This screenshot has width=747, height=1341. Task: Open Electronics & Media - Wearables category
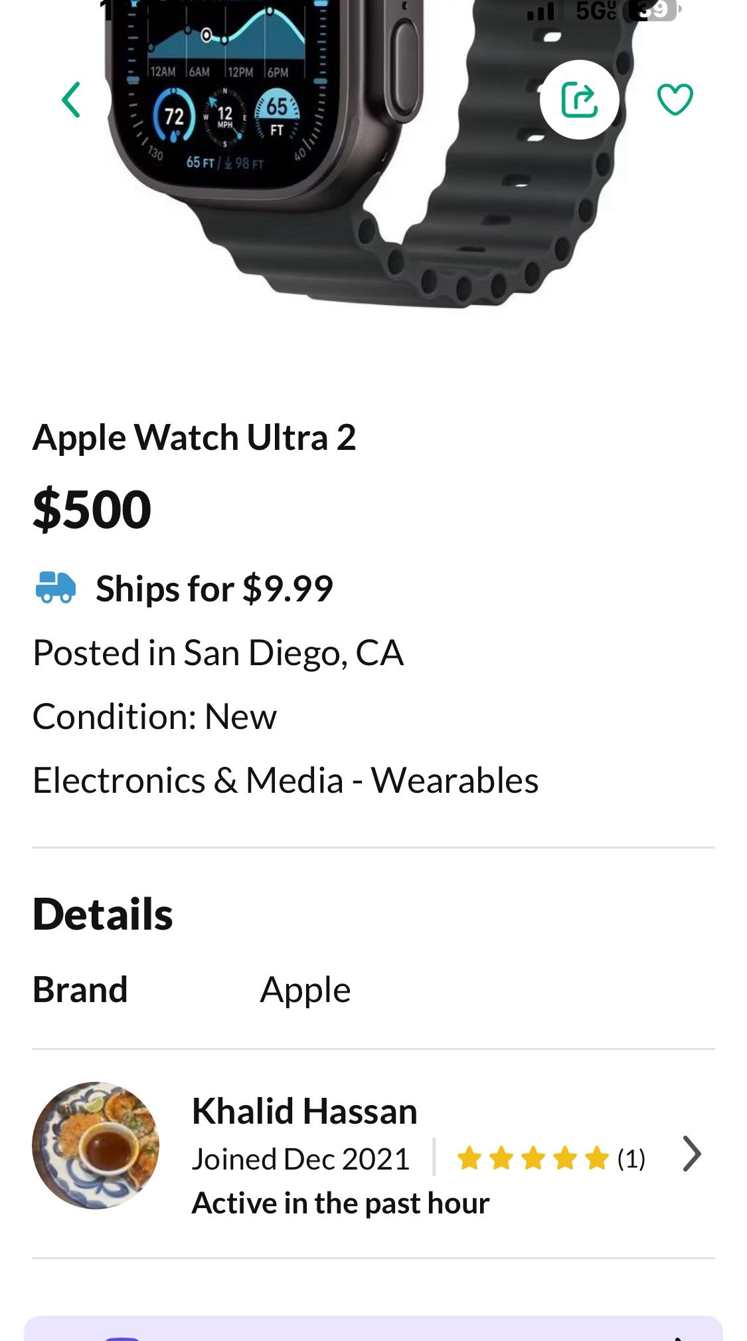pyautogui.click(x=286, y=780)
